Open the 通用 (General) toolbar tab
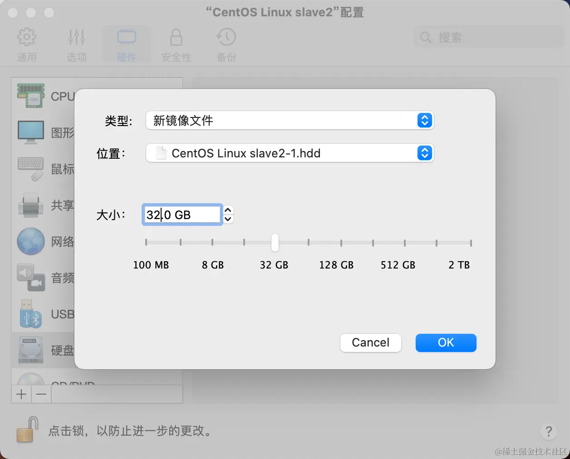Image resolution: width=570 pixels, height=459 pixels. point(26,44)
